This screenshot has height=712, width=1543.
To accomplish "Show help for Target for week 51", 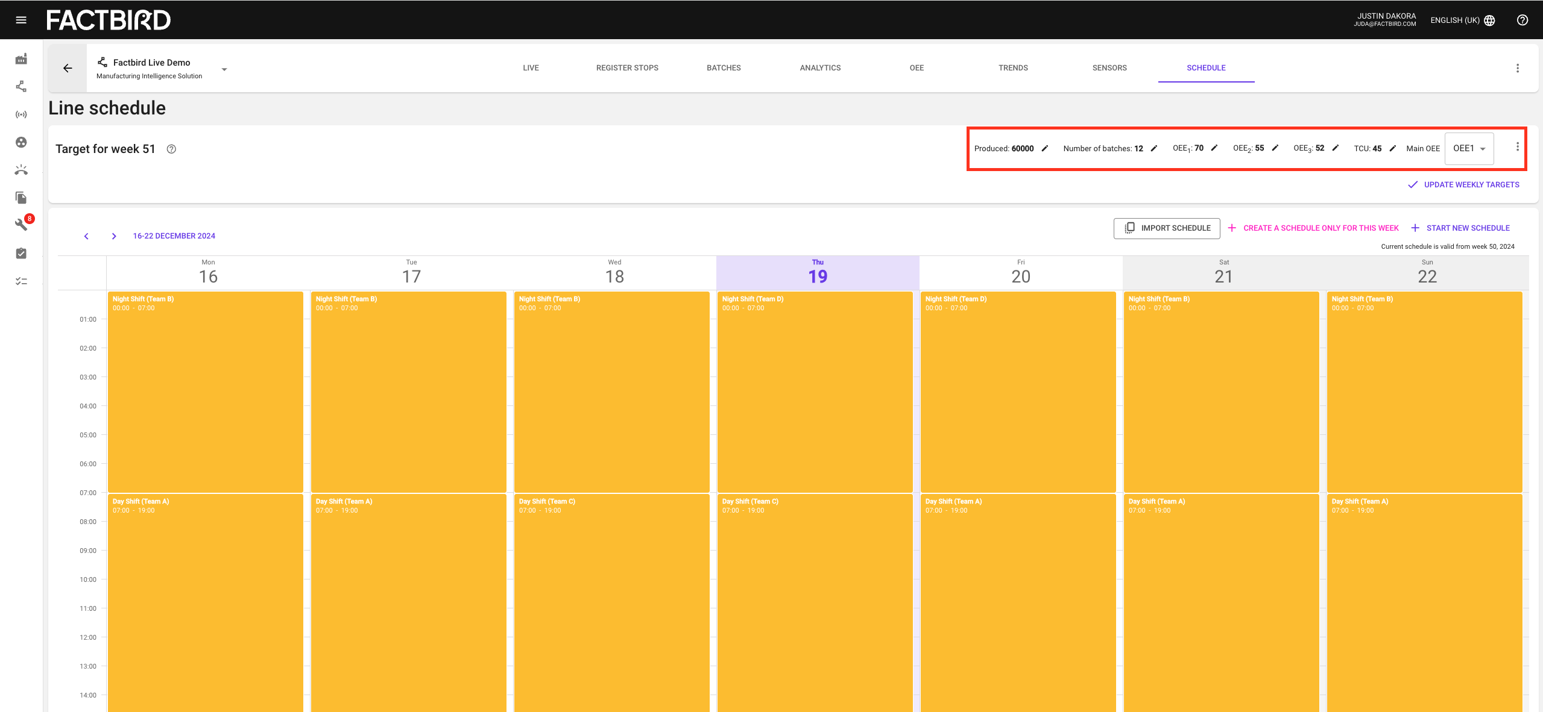I will (171, 149).
